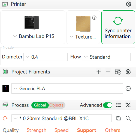The height and width of the screenshot is (133, 136).
Task: Expand the Generic PLA filament dropdown
Action: (x=67, y=88)
